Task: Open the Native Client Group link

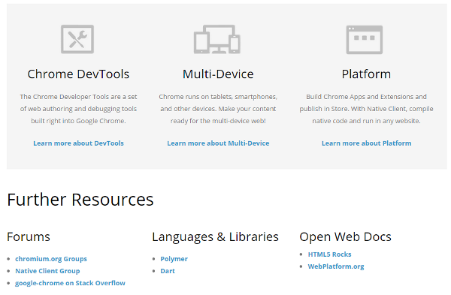Action: pos(47,271)
